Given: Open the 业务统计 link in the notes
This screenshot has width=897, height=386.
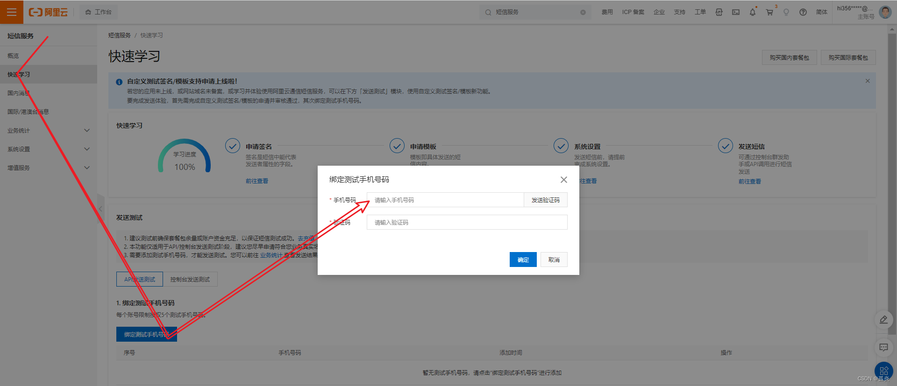Looking at the screenshot, I should click(x=271, y=255).
